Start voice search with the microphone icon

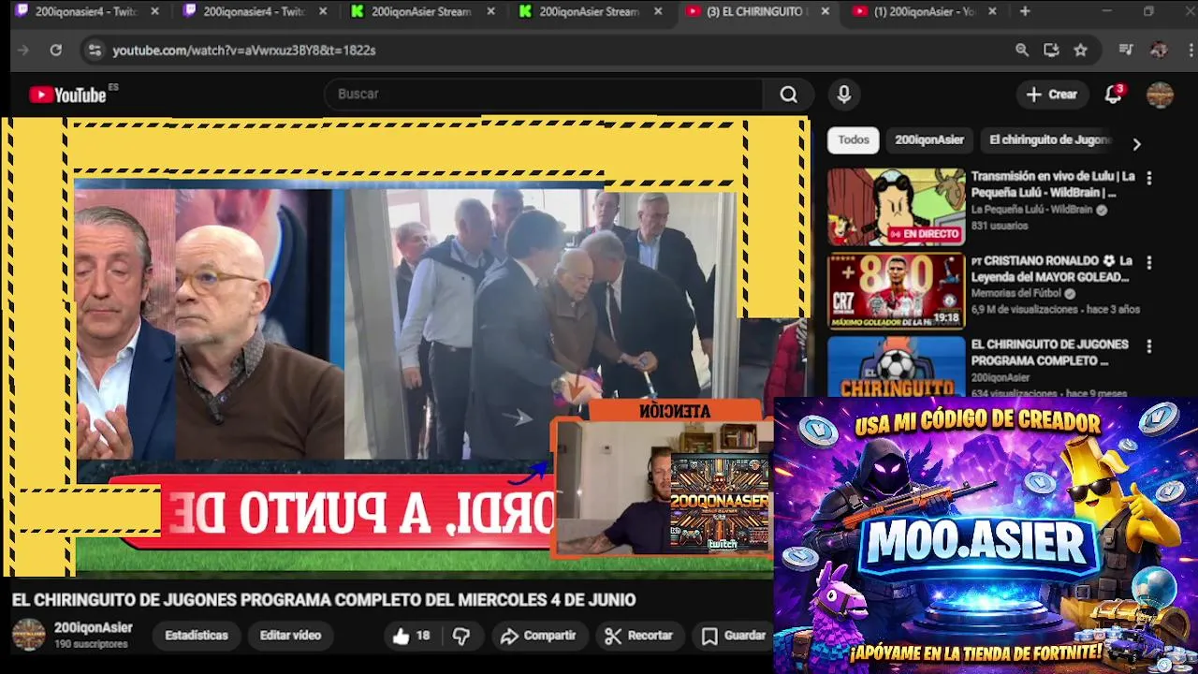[843, 95]
